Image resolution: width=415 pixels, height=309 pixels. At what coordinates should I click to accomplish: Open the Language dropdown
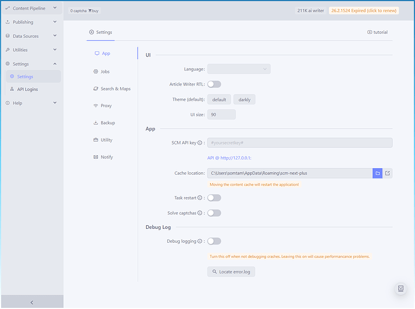click(x=239, y=69)
